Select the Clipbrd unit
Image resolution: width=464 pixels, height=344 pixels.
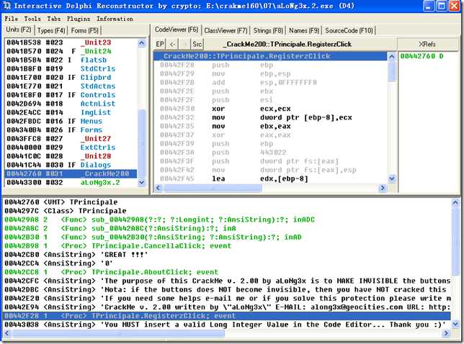(71, 78)
